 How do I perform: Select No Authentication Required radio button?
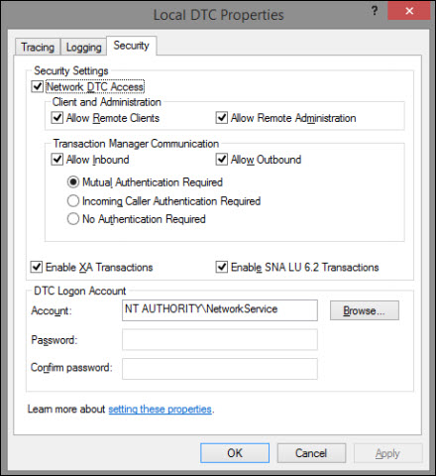click(73, 219)
